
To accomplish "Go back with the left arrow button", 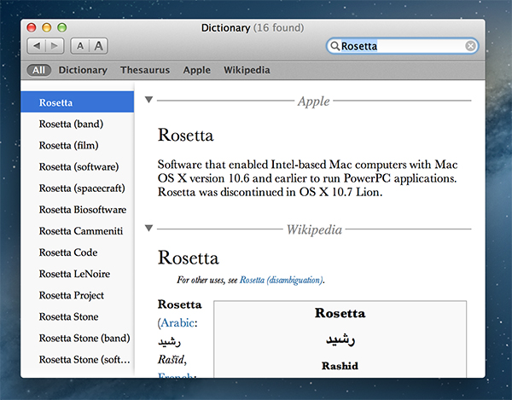I will click(x=37, y=46).
